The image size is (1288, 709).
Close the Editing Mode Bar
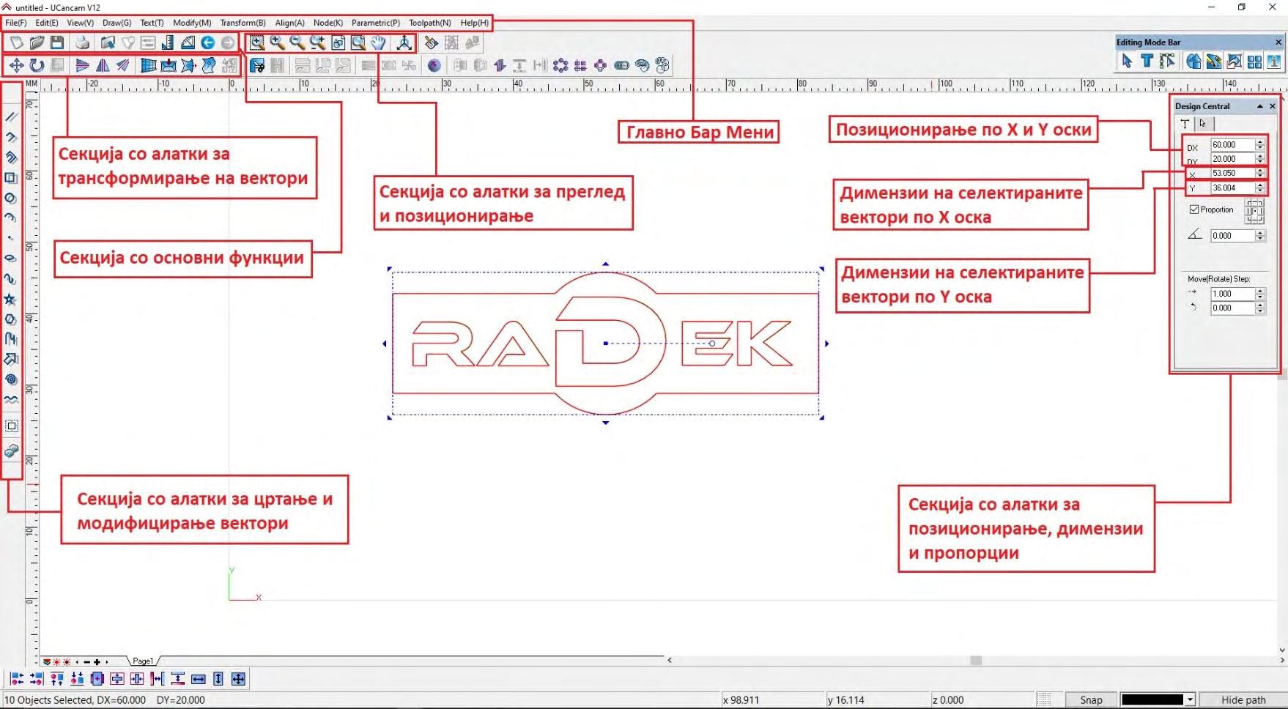click(1278, 42)
